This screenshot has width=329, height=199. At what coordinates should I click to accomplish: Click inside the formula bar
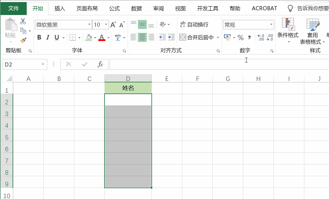coord(205,64)
